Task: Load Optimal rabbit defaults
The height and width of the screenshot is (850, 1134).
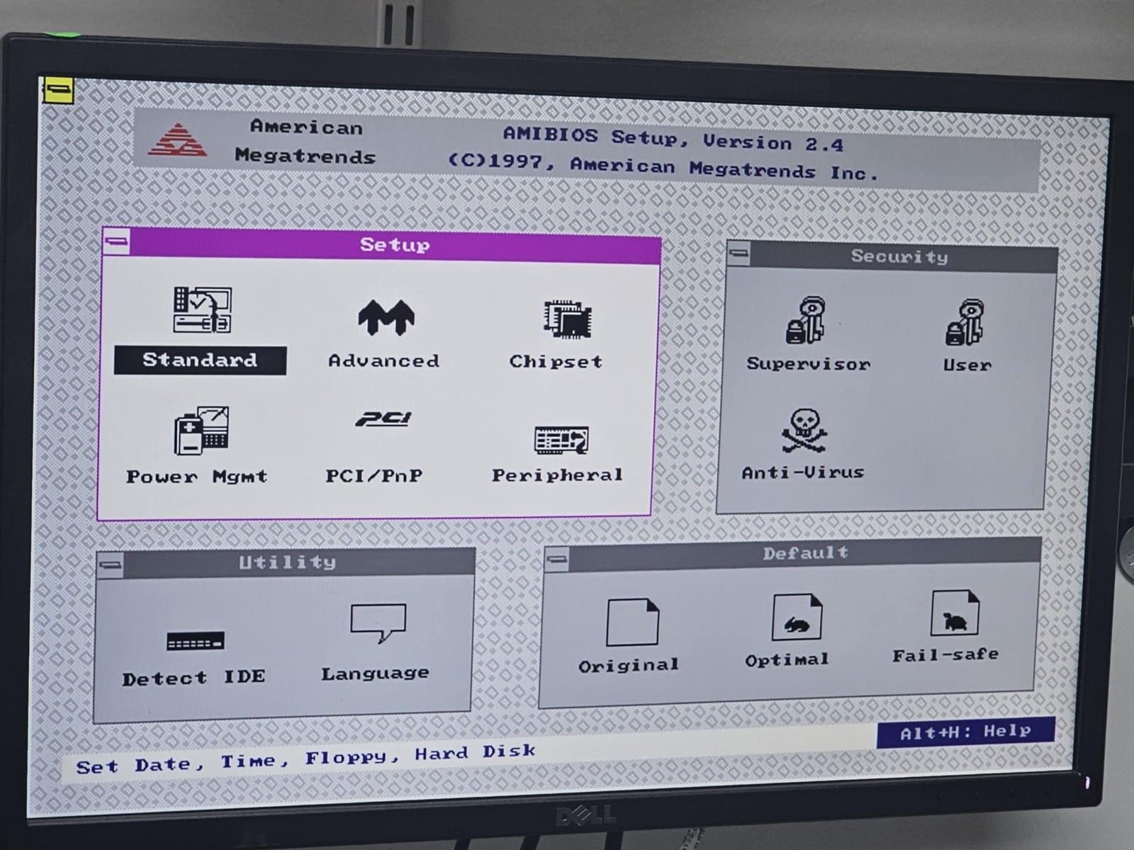Action: (x=797, y=617)
